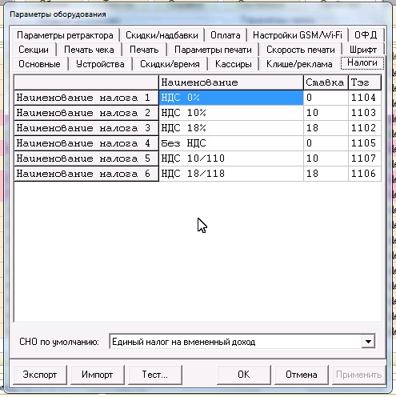Click the Наименование column header
Image resolution: width=396 pixels, height=397 pixels.
pos(231,82)
